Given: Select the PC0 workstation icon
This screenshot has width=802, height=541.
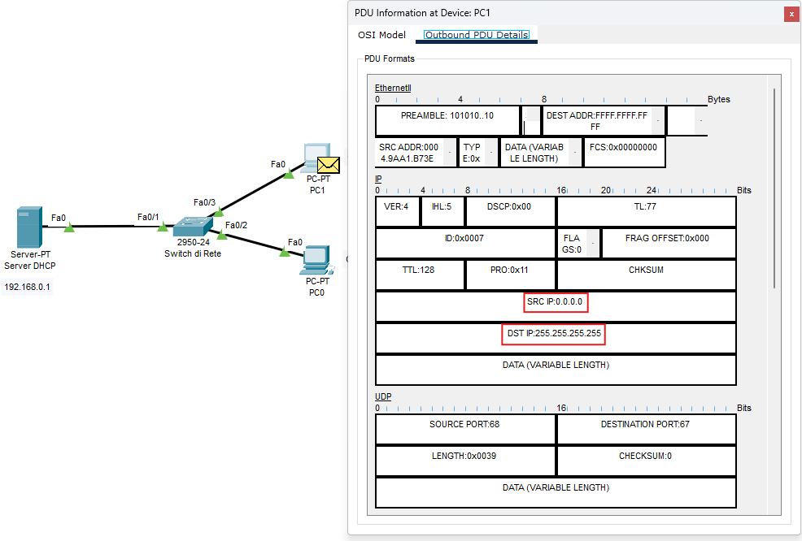Looking at the screenshot, I should (x=316, y=262).
